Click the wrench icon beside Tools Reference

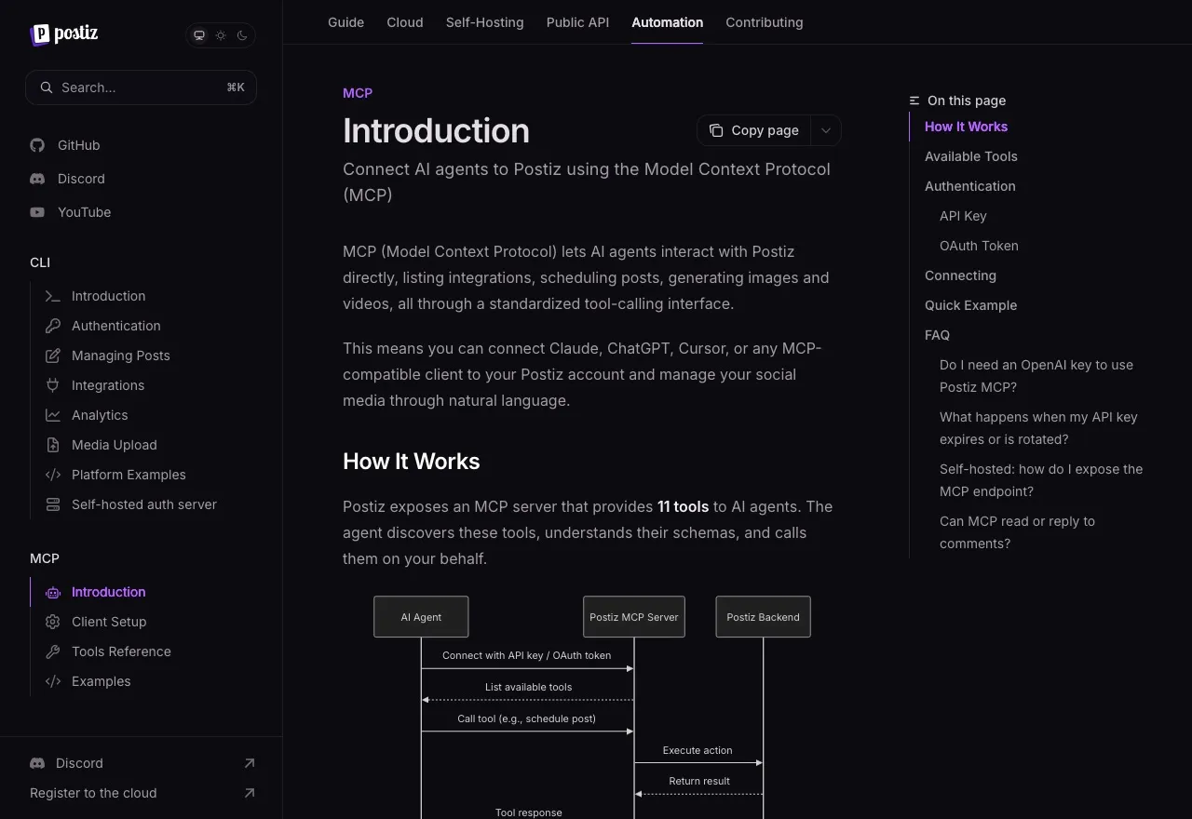click(53, 651)
